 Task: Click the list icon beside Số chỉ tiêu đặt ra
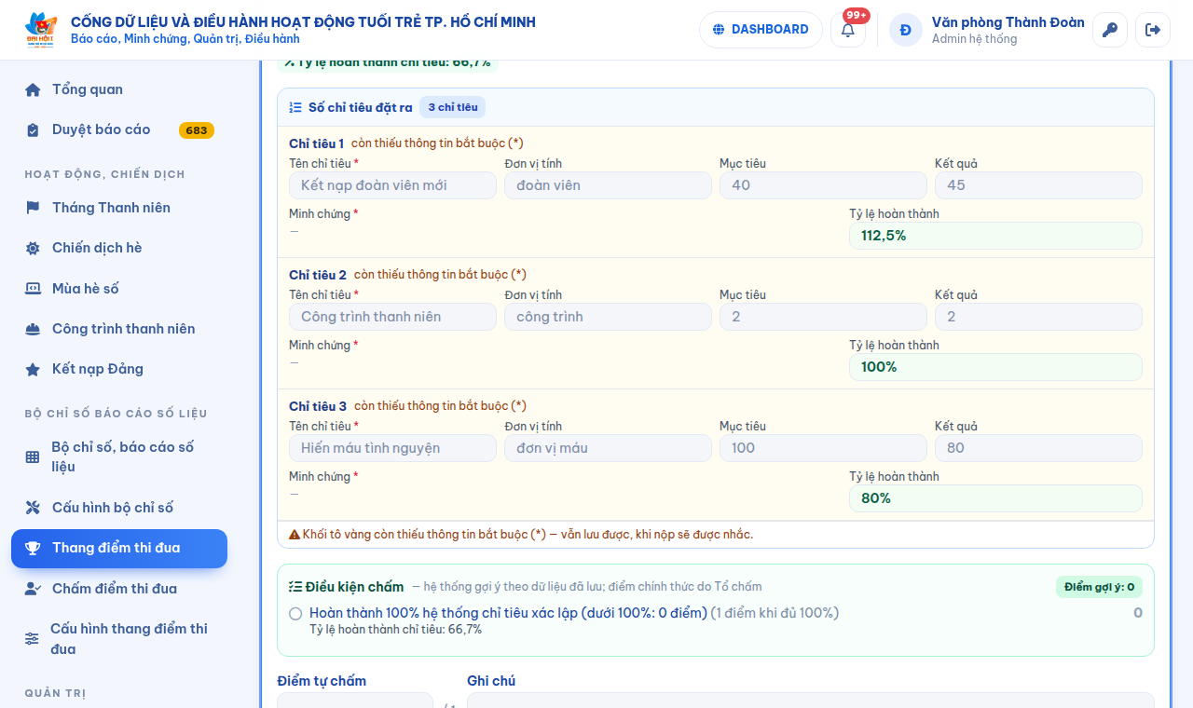(x=295, y=107)
